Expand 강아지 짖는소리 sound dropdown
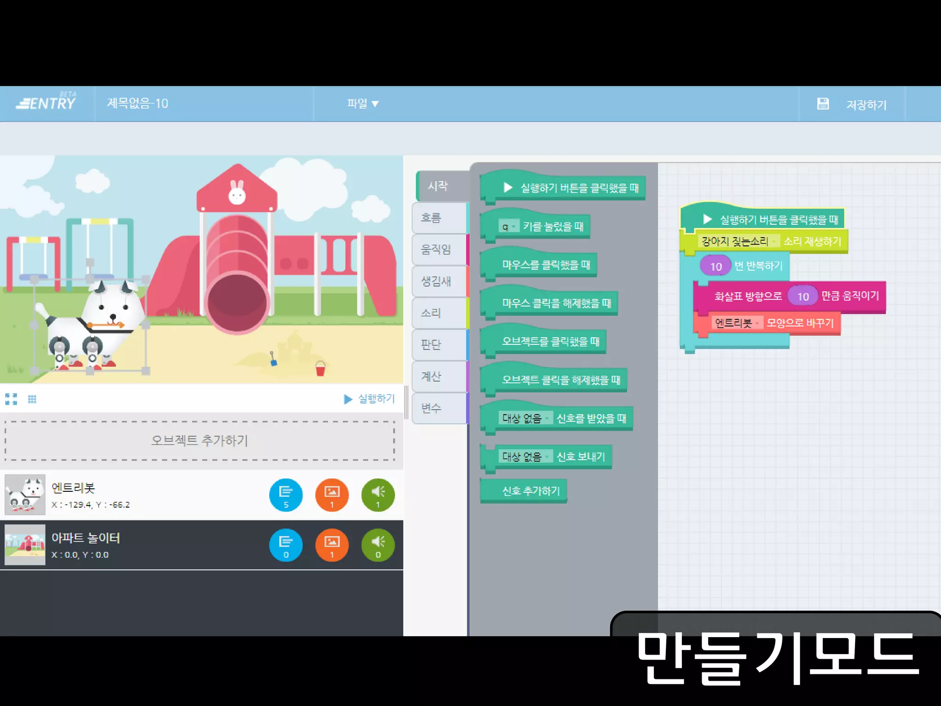The width and height of the screenshot is (941, 706). [x=738, y=241]
